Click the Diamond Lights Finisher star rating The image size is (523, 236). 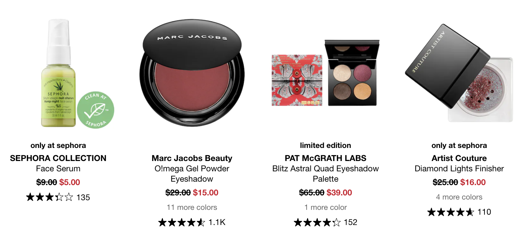point(450,212)
